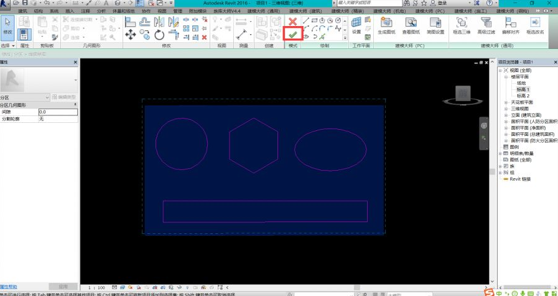
Task: Click the ViewCube in the 3D view
Action: pyautogui.click(x=463, y=94)
